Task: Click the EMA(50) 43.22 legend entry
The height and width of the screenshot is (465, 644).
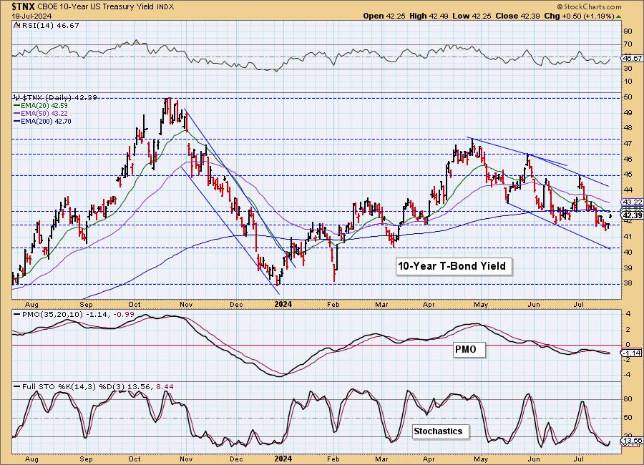Action: pyautogui.click(x=44, y=113)
